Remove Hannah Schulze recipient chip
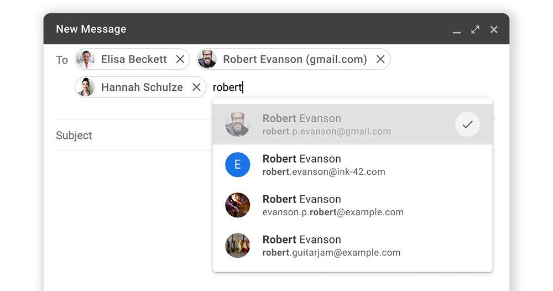 pyautogui.click(x=196, y=87)
